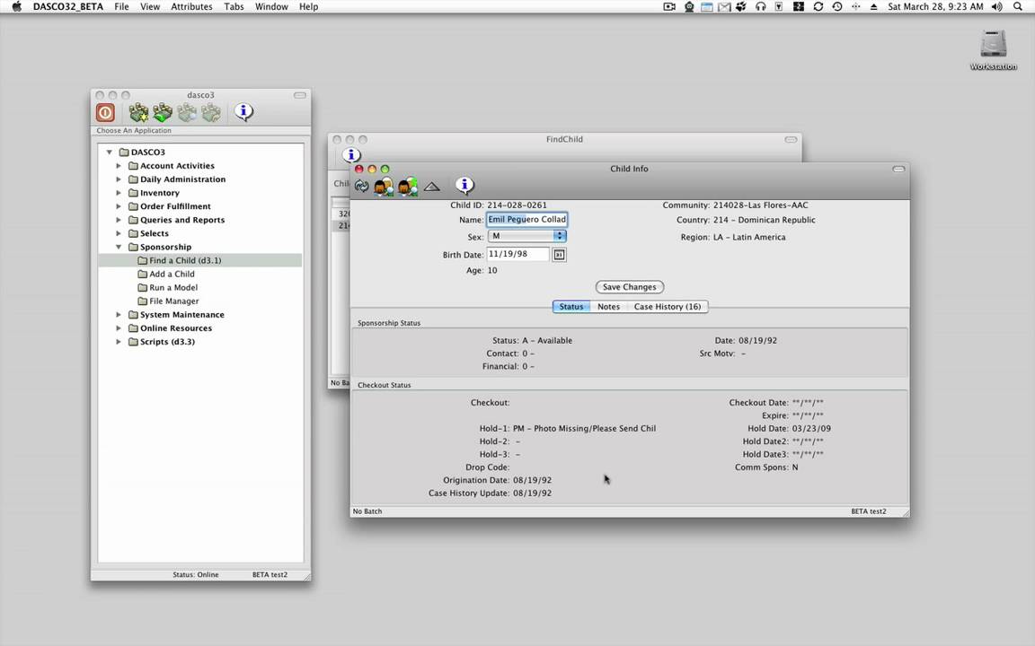Image resolution: width=1035 pixels, height=646 pixels.
Task: Expand the Account Activities folder
Action: point(119,166)
